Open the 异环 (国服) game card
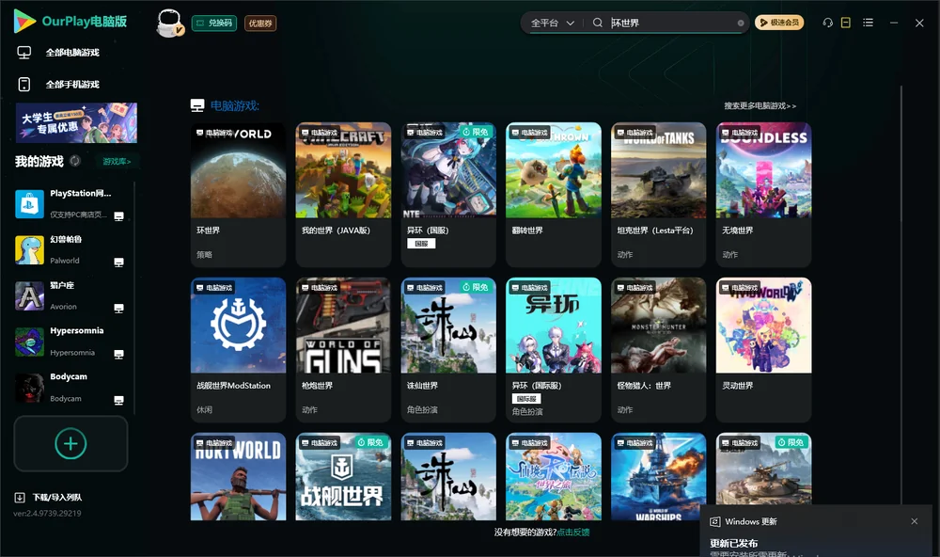 448,195
